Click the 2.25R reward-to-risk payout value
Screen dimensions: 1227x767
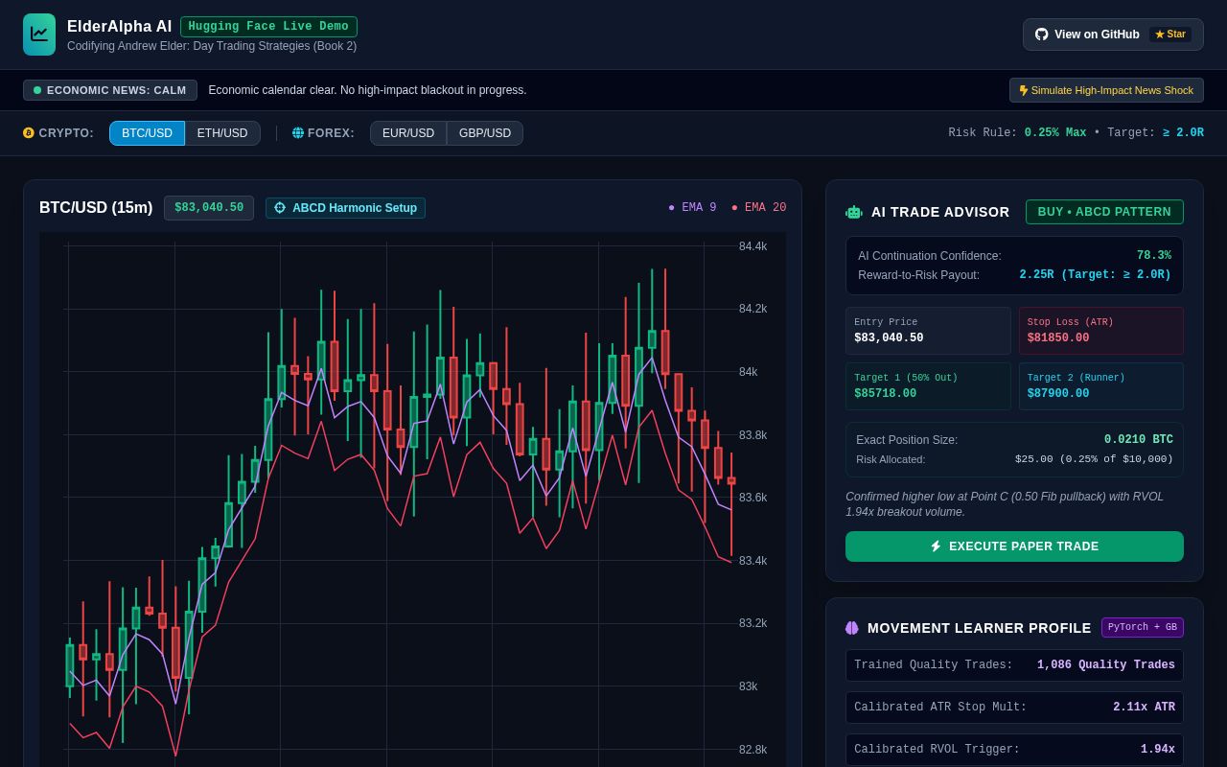pos(1096,275)
